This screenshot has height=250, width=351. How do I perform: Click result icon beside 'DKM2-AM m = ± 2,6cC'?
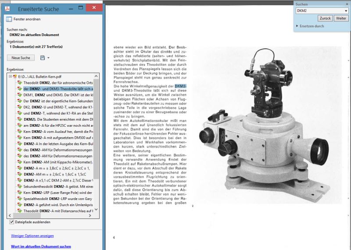20,174
